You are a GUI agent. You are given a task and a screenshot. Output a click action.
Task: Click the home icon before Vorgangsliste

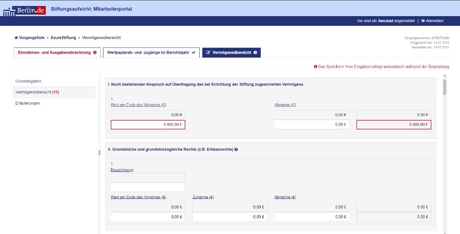coord(16,38)
